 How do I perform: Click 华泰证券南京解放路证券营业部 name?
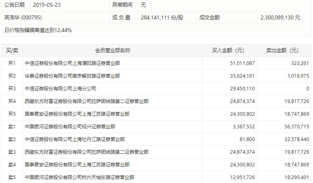tap(72, 76)
